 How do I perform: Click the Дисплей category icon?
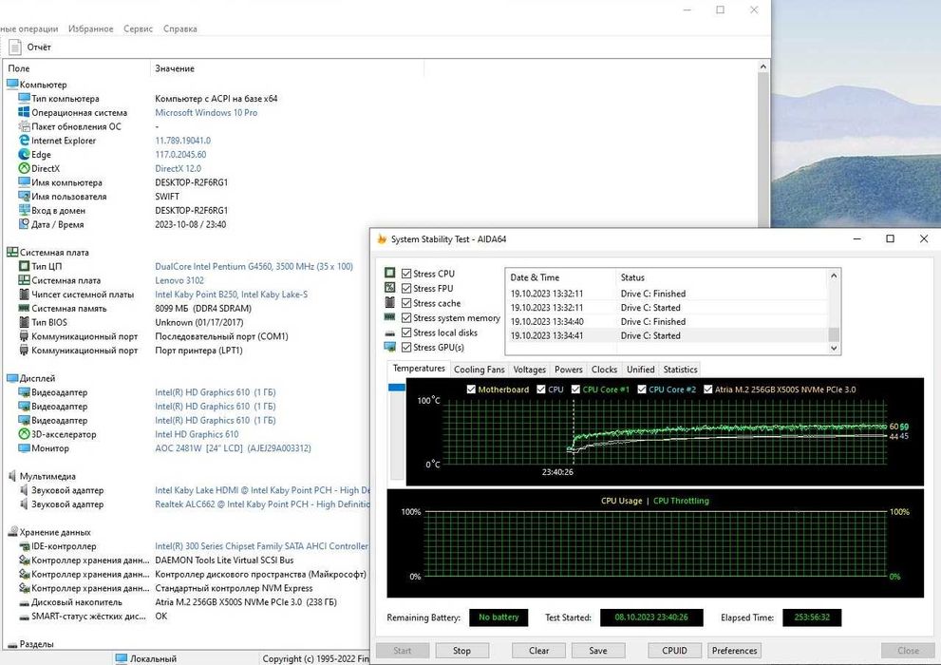(12, 378)
